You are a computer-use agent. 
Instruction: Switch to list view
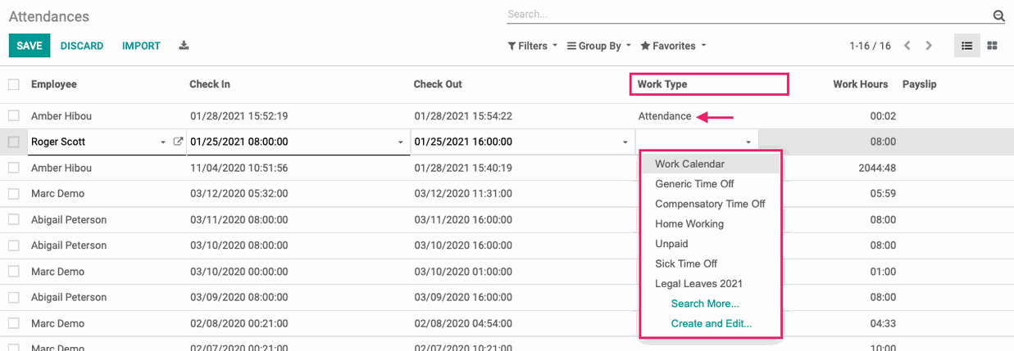pos(967,46)
